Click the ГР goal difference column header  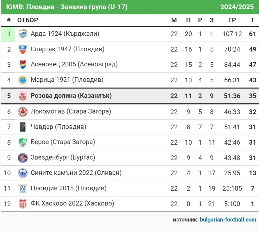coord(232,20)
